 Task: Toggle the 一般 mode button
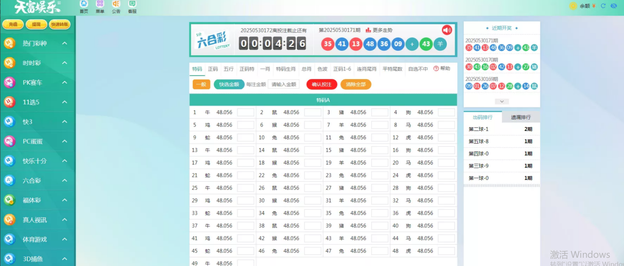click(201, 84)
